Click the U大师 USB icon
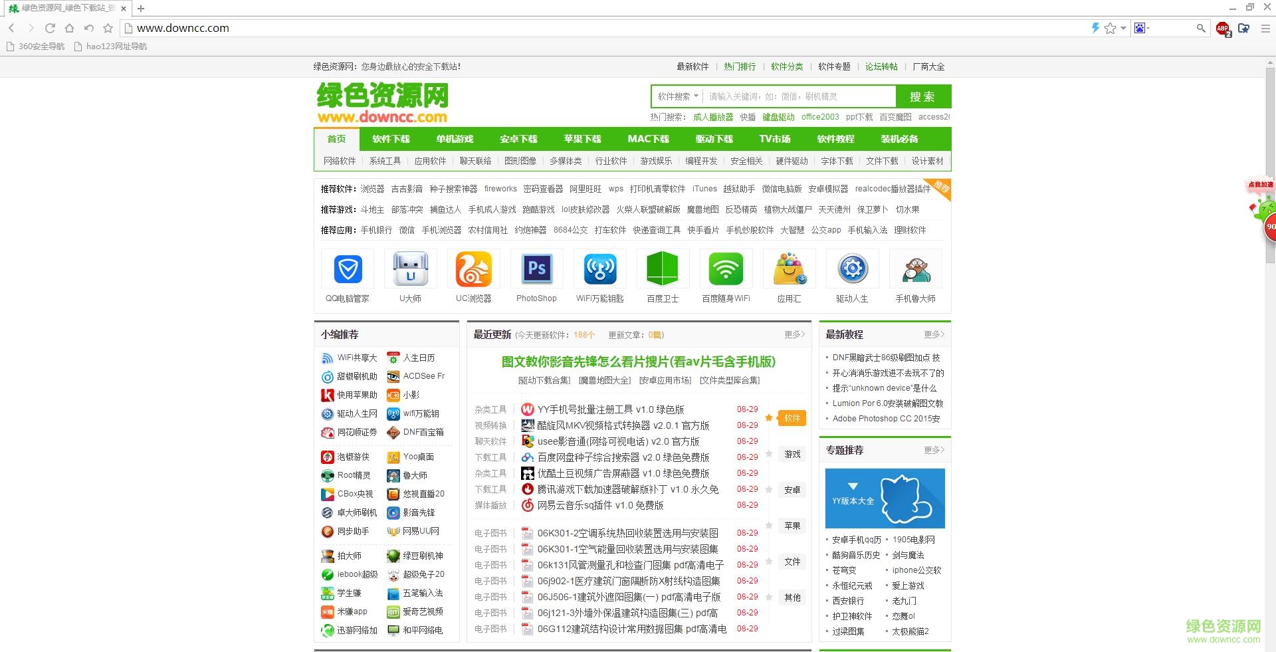The image size is (1276, 652). [x=410, y=269]
